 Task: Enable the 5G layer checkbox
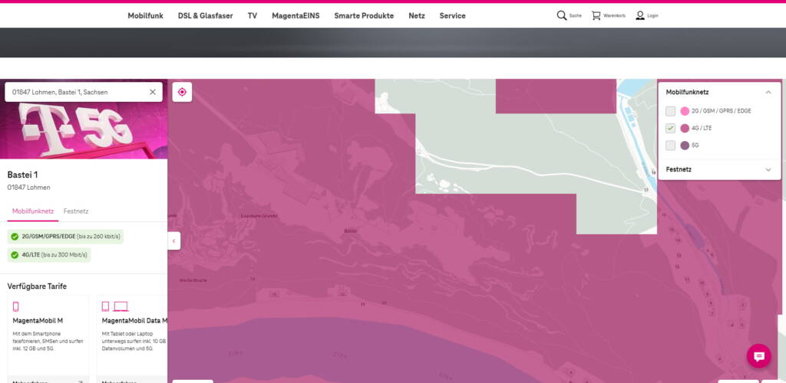point(670,146)
